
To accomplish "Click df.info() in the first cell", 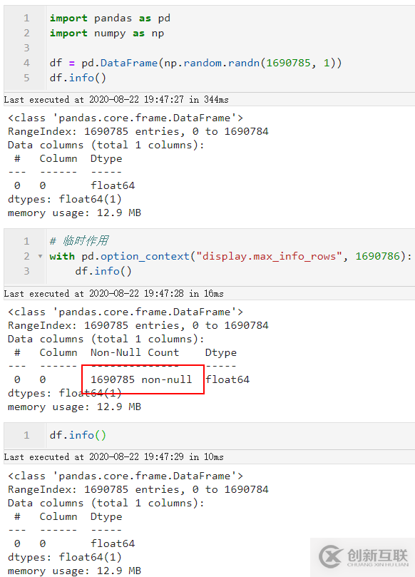I will point(78,78).
